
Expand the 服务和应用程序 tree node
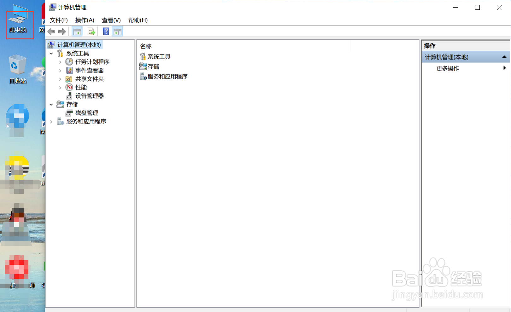[x=51, y=122]
